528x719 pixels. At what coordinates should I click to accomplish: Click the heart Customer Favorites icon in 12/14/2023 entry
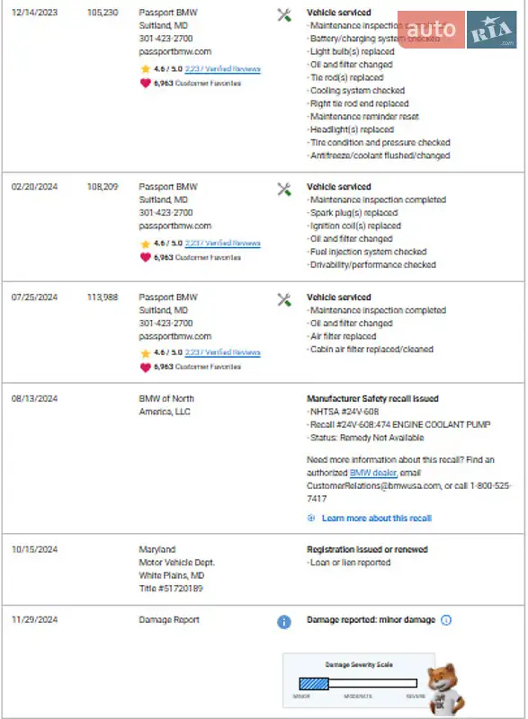pos(146,83)
